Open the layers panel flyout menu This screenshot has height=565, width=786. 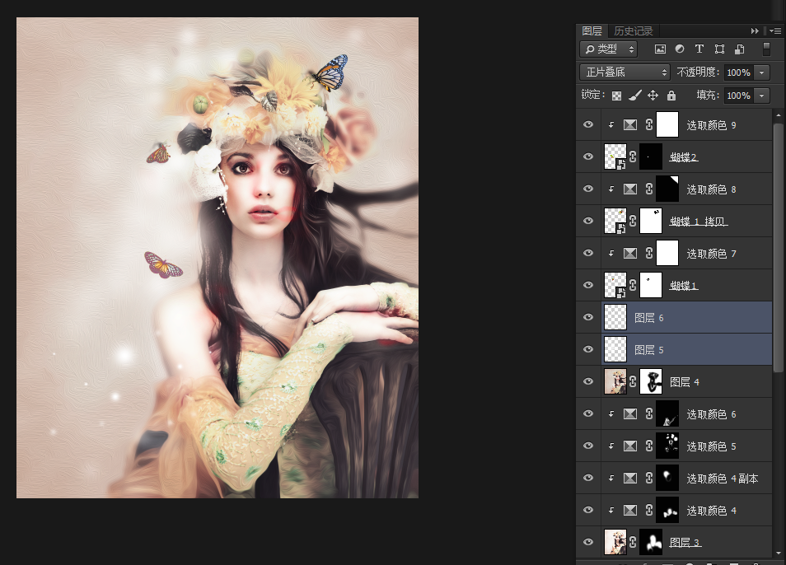point(774,31)
